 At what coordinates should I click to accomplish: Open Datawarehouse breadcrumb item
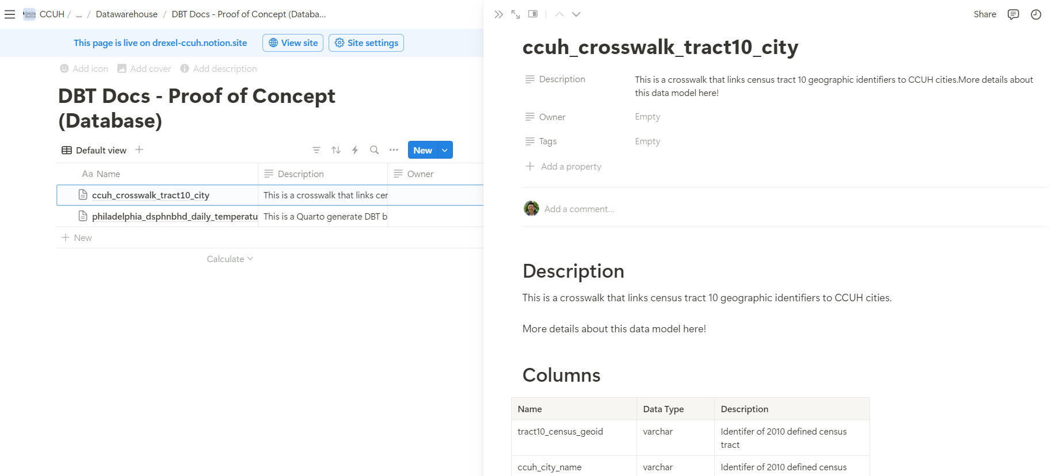(127, 14)
